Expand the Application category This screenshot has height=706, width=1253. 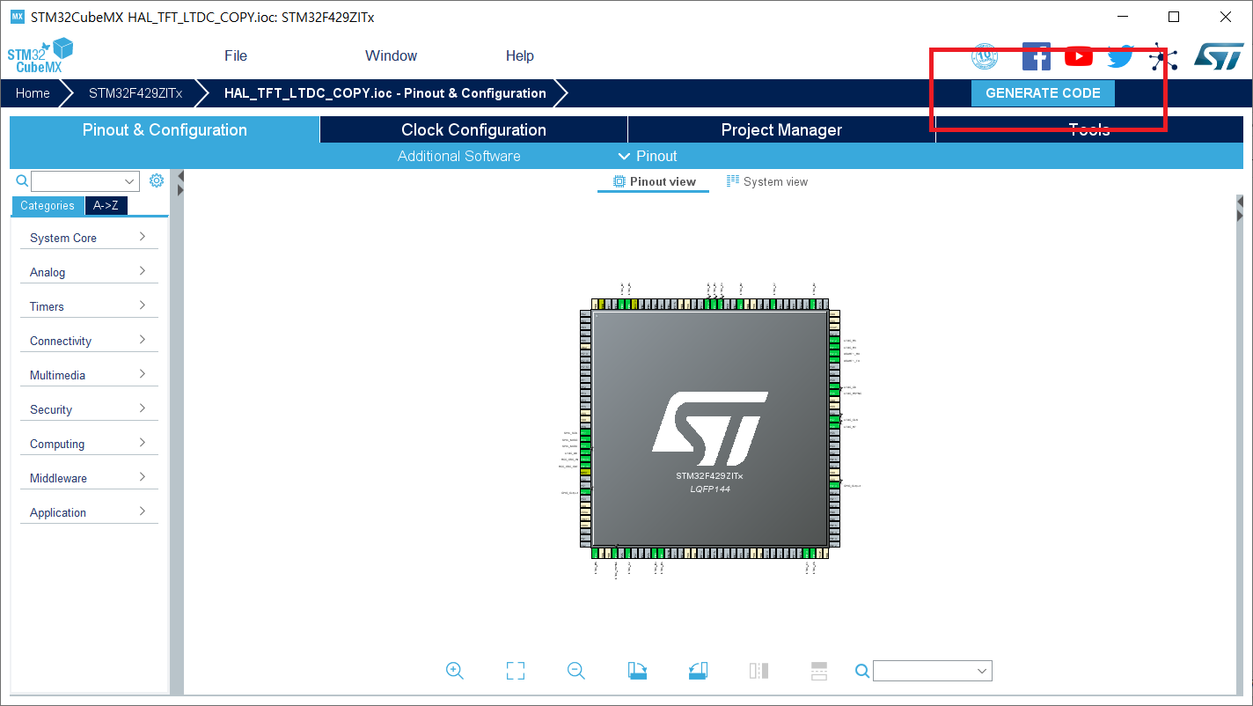(89, 512)
